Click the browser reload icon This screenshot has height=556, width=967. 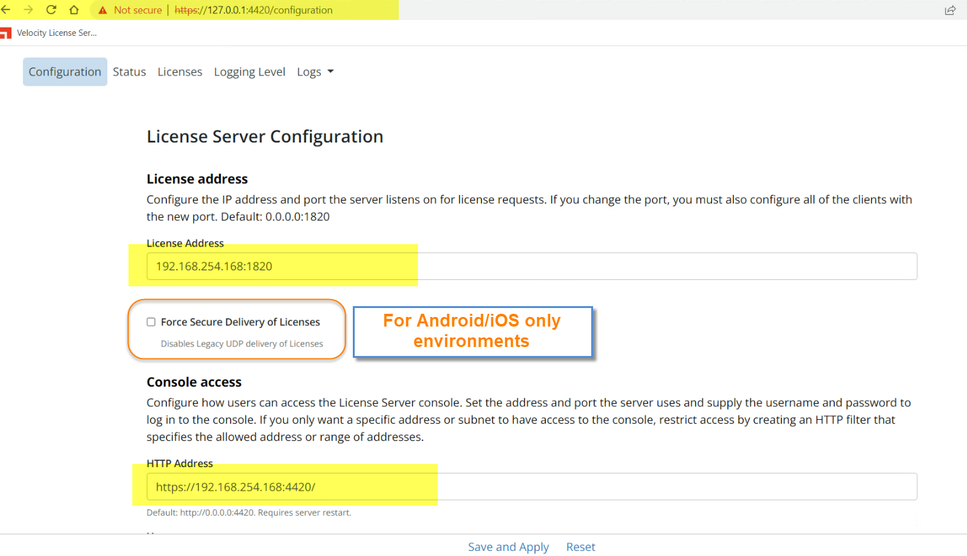tap(50, 10)
